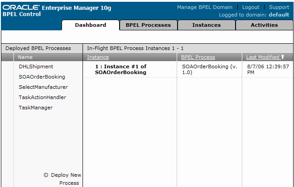Sort by the BPEL Process column header
This screenshot has width=294, height=187.
(x=198, y=57)
